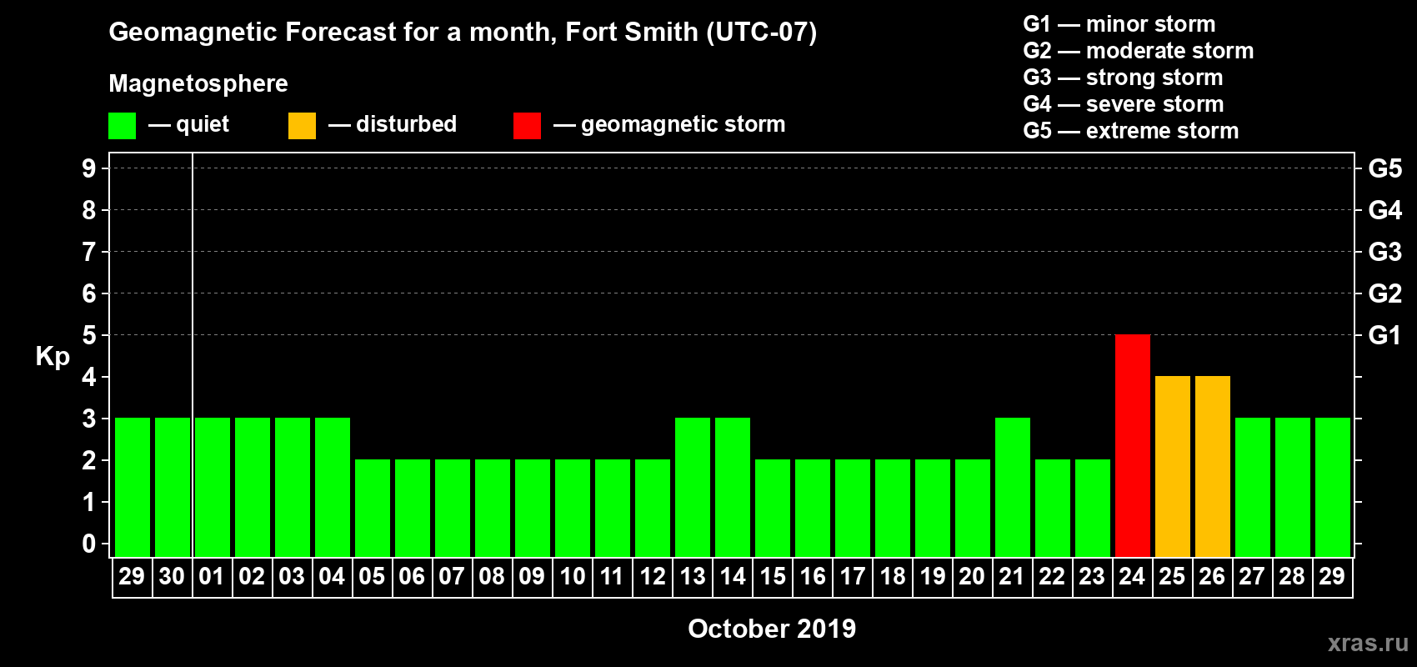The image size is (1417, 667).
Task: Click the green bar for day 01
Action: pos(213,487)
